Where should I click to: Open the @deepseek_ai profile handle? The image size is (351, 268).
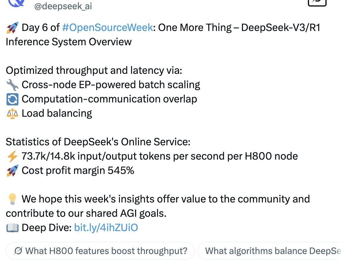(x=63, y=6)
